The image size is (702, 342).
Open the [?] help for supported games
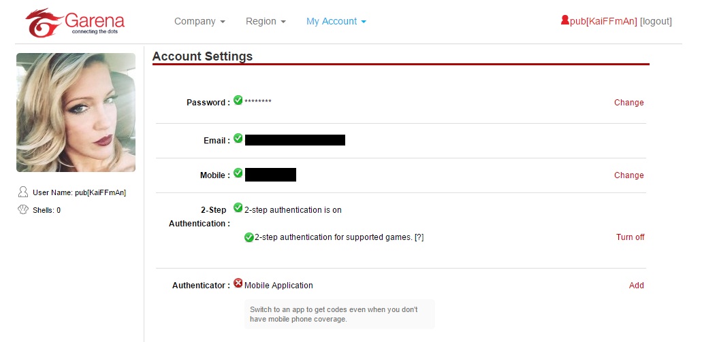point(419,237)
